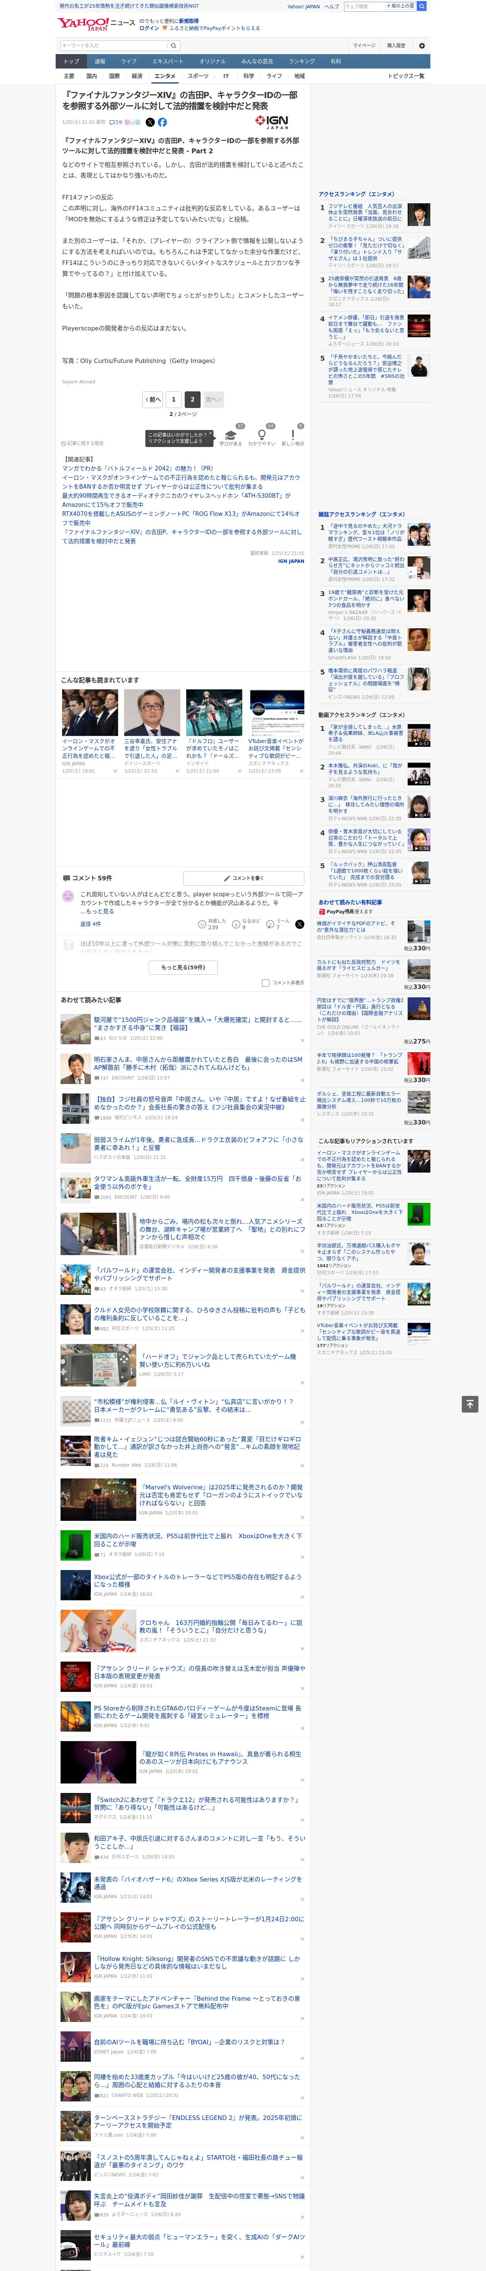This screenshot has width=486, height=2271.
Task: Toggle the コメント非表示 checkbox
Action: tap(265, 982)
